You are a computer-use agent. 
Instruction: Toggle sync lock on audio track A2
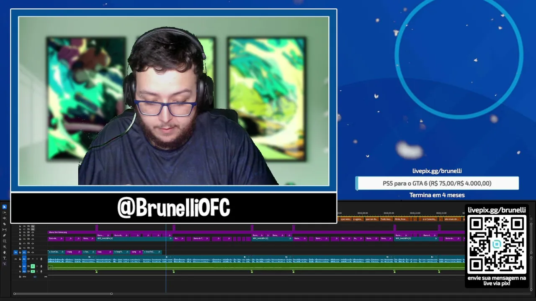[x=28, y=266]
